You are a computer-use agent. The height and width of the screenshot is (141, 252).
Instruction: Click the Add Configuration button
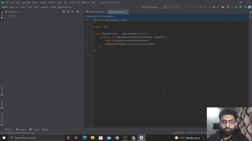click(150, 7)
